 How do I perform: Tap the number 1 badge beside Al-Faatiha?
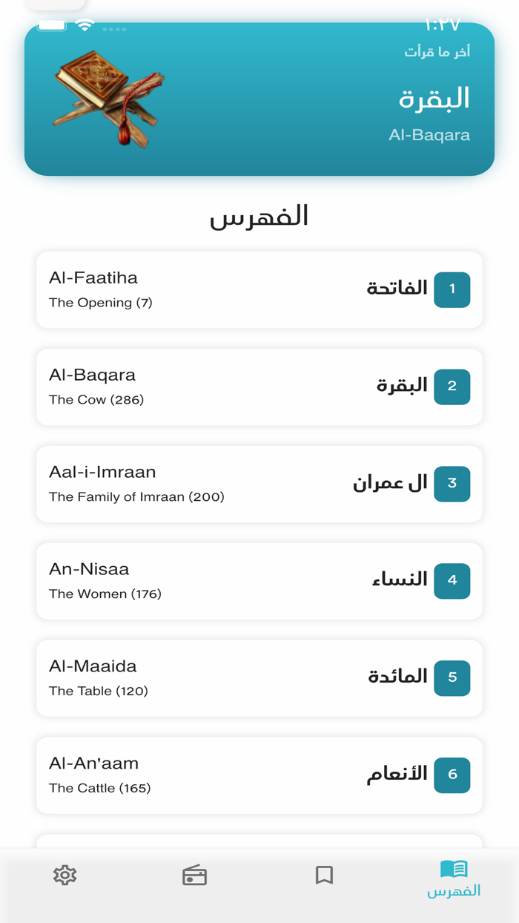[x=452, y=290]
